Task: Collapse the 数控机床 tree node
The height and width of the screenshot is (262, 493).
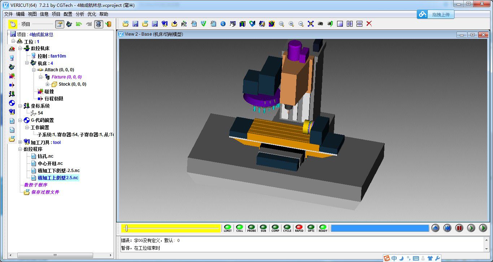Action: point(20,48)
